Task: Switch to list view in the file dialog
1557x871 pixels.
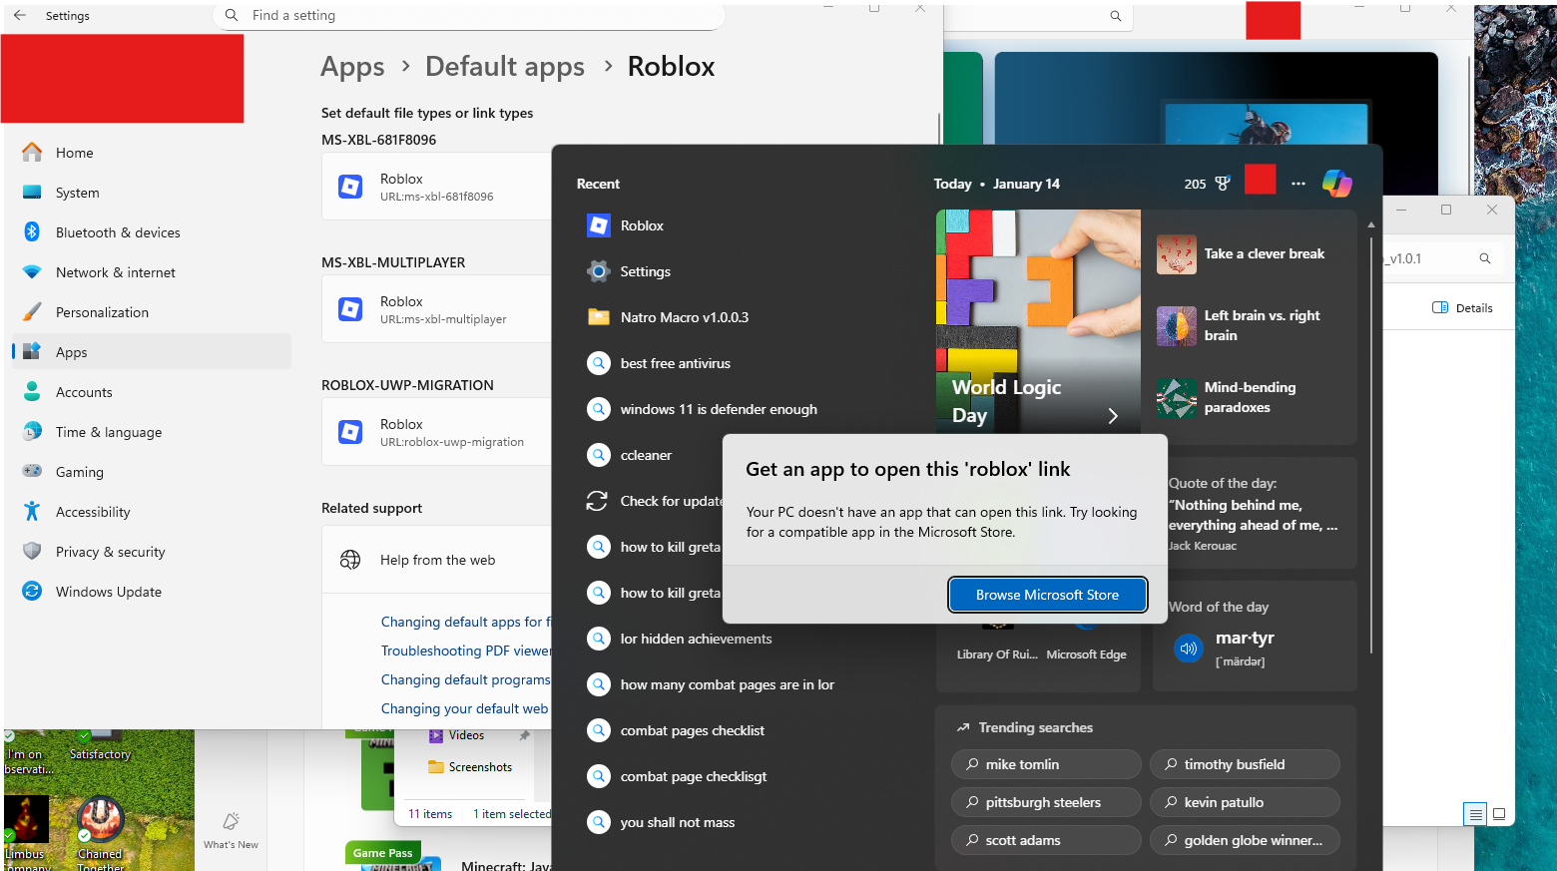Action: click(x=1475, y=814)
